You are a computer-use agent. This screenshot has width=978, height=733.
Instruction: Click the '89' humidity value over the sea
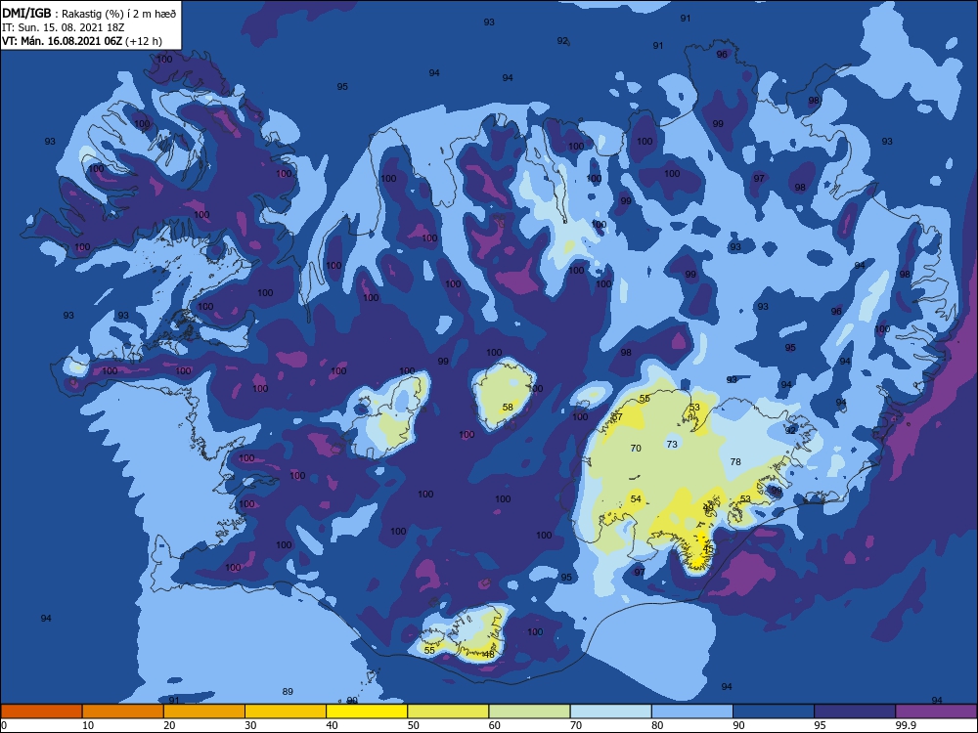[x=288, y=691]
